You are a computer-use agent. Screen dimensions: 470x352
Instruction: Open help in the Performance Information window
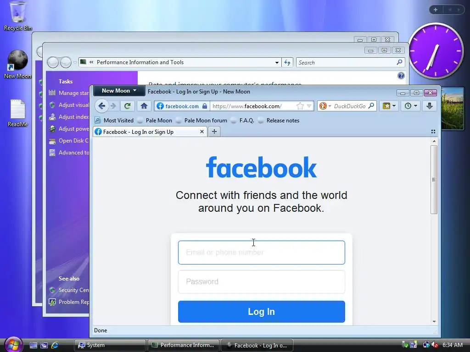click(401, 76)
